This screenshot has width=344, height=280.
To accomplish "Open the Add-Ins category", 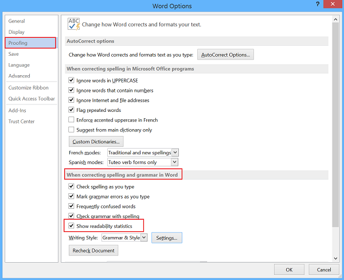I will pos(17,111).
